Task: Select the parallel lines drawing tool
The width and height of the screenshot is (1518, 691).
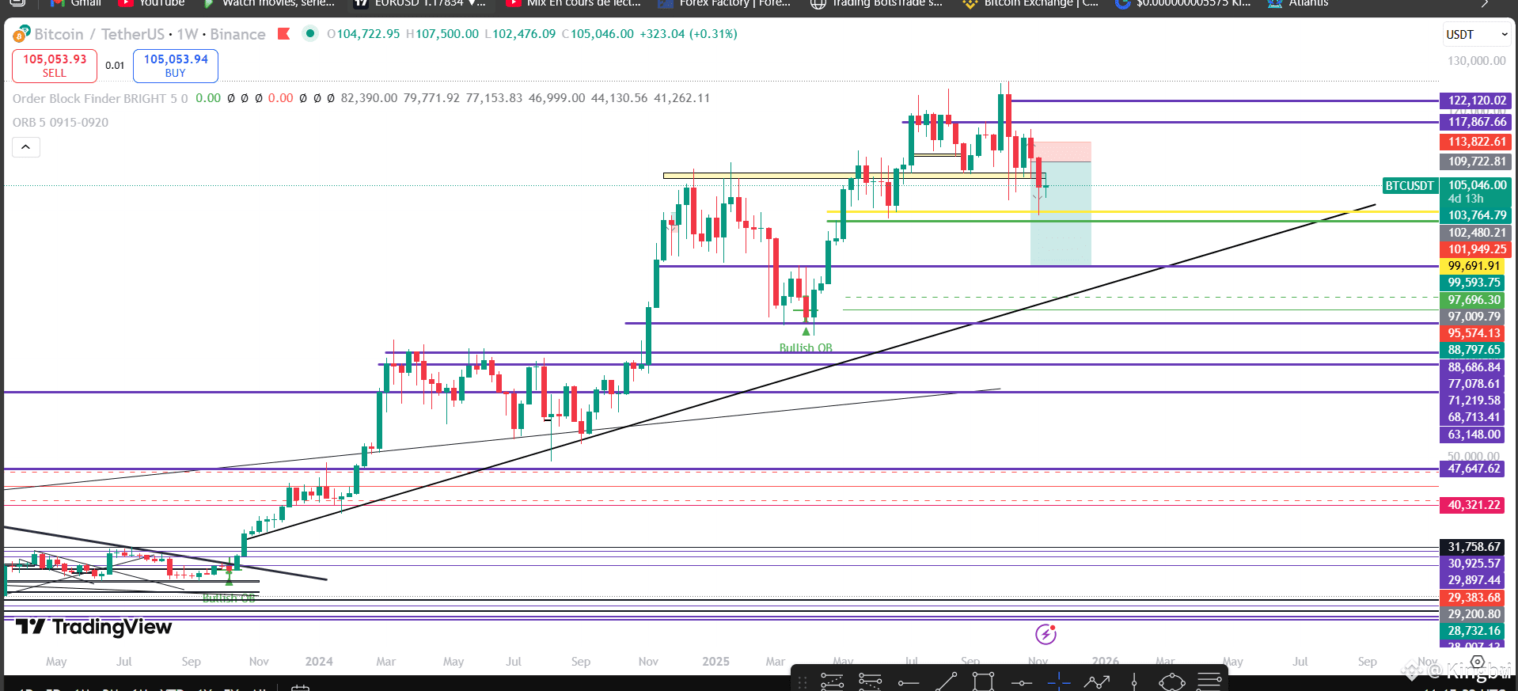Action: [1209, 682]
